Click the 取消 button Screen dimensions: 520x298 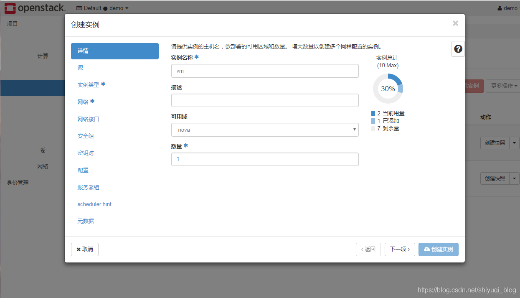click(85, 250)
